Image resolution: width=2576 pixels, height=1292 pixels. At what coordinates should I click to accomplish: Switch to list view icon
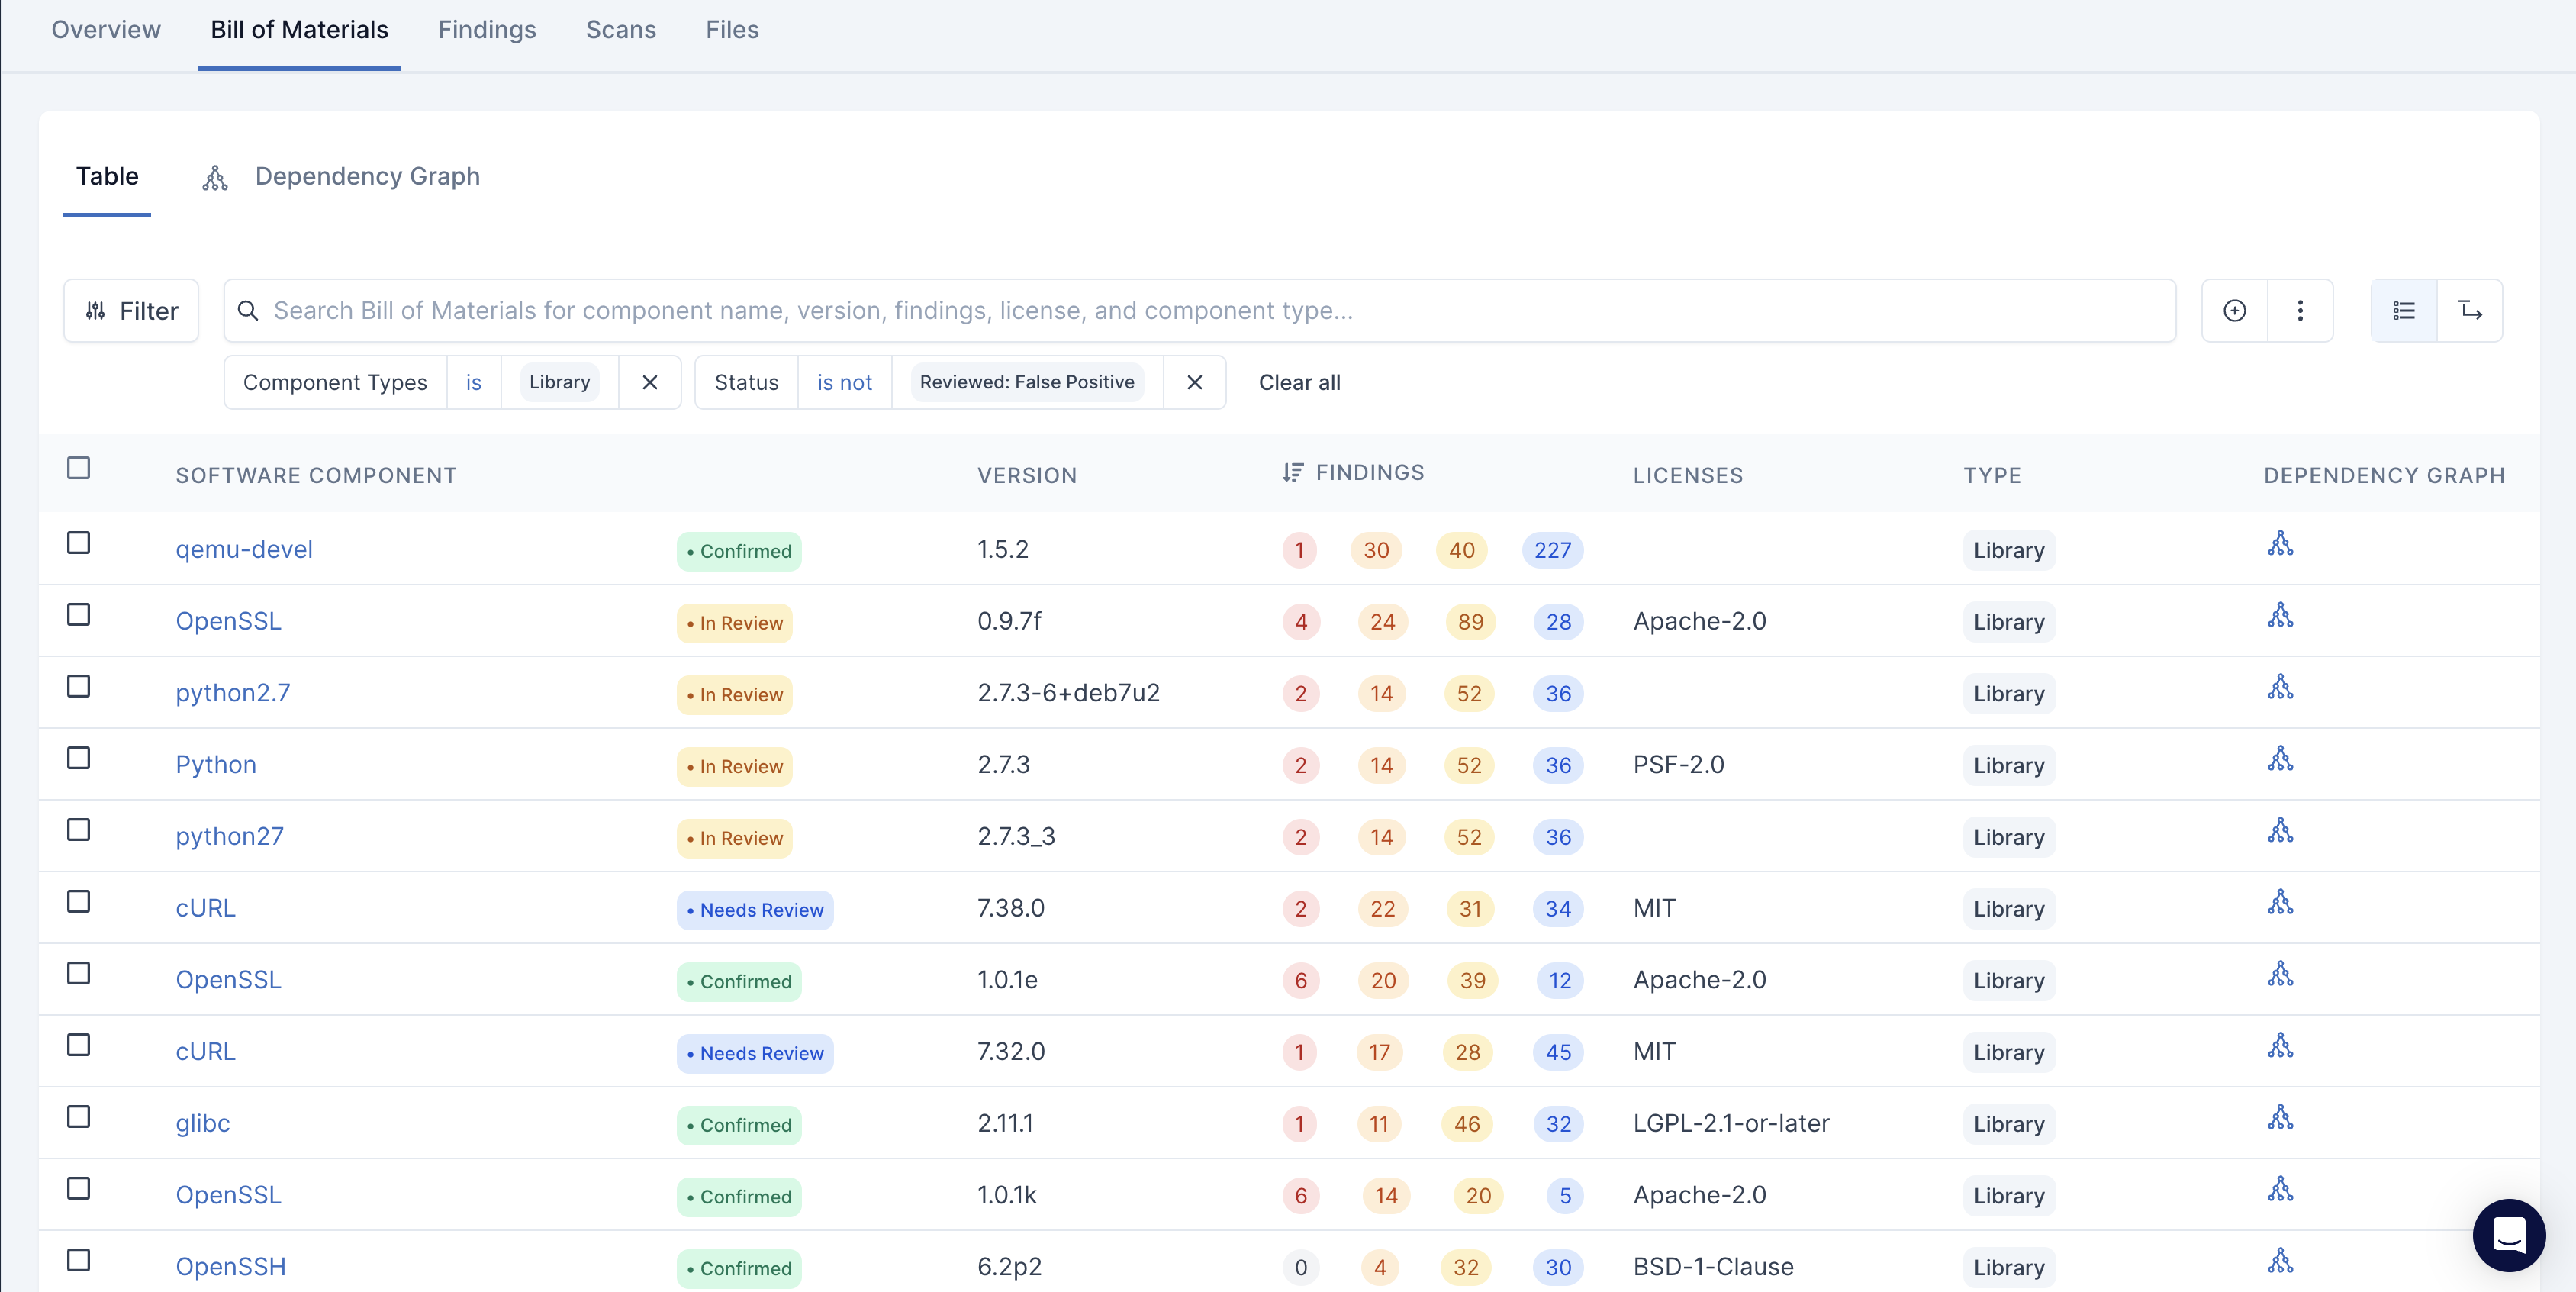tap(2404, 311)
